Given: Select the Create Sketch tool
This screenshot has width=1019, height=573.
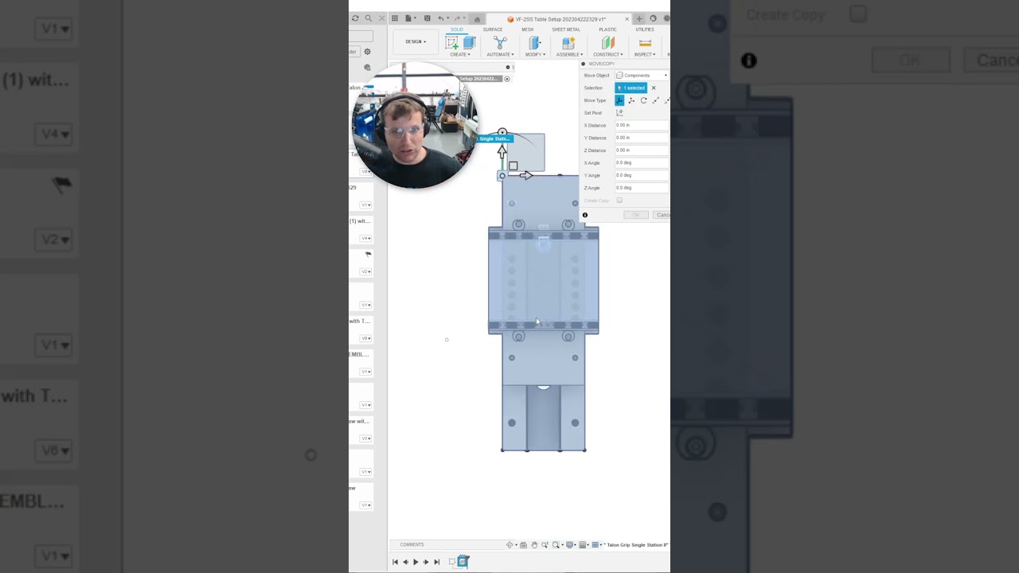Looking at the screenshot, I should 452,43.
